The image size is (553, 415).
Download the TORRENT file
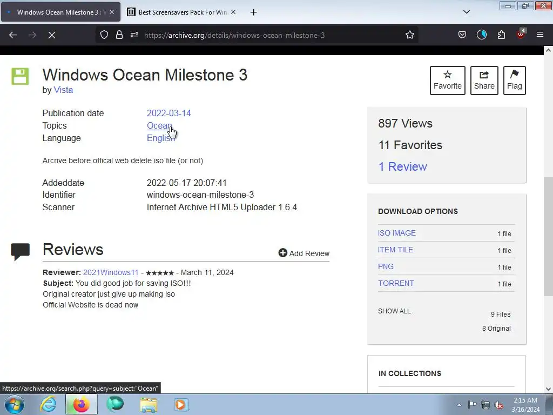(396, 283)
